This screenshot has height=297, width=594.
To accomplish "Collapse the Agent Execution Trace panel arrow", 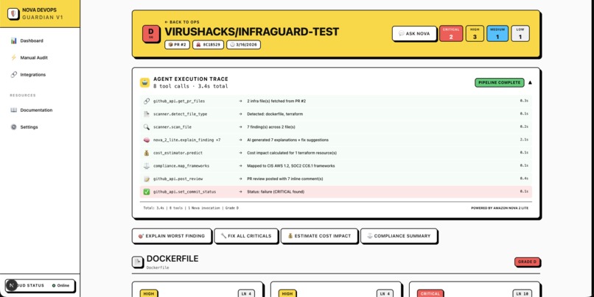I will coord(530,82).
